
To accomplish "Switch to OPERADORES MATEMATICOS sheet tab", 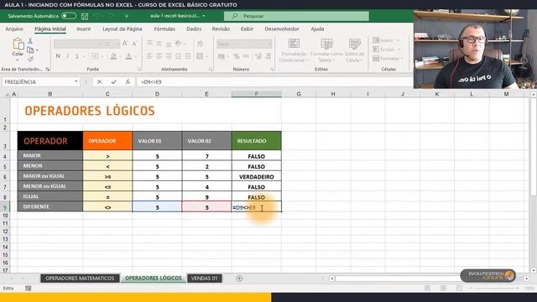I will pos(80,279).
